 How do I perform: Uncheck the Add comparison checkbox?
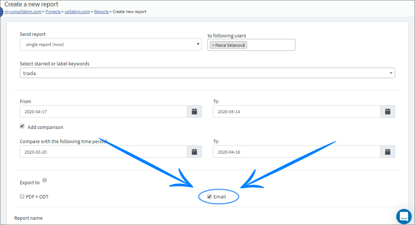click(22, 126)
